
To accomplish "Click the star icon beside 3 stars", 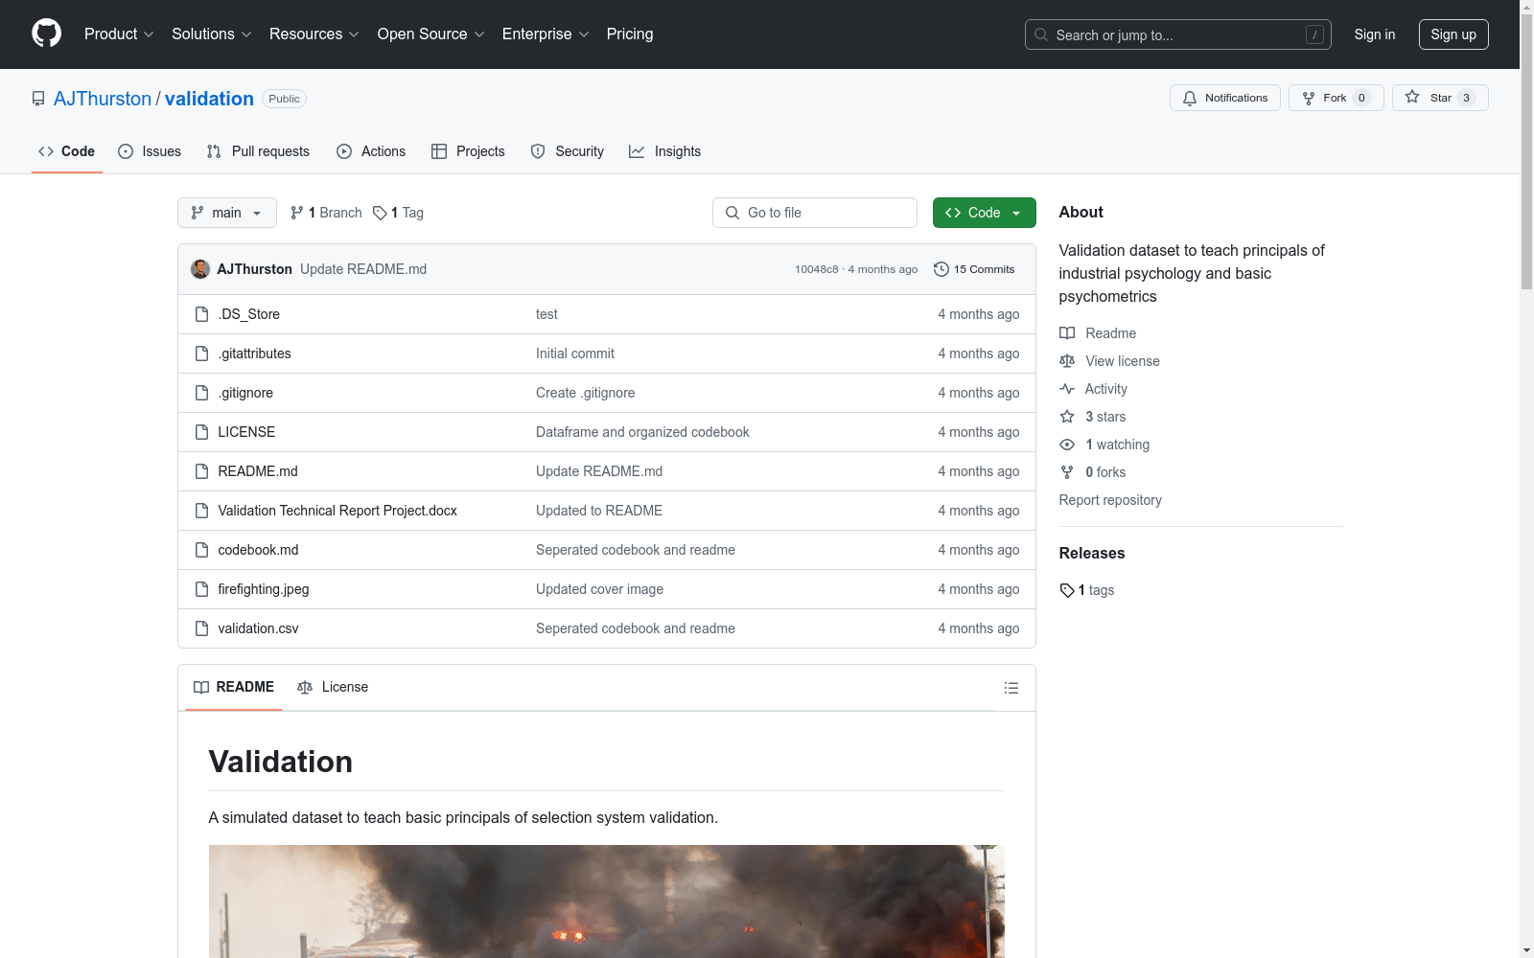I will click(x=1067, y=417).
